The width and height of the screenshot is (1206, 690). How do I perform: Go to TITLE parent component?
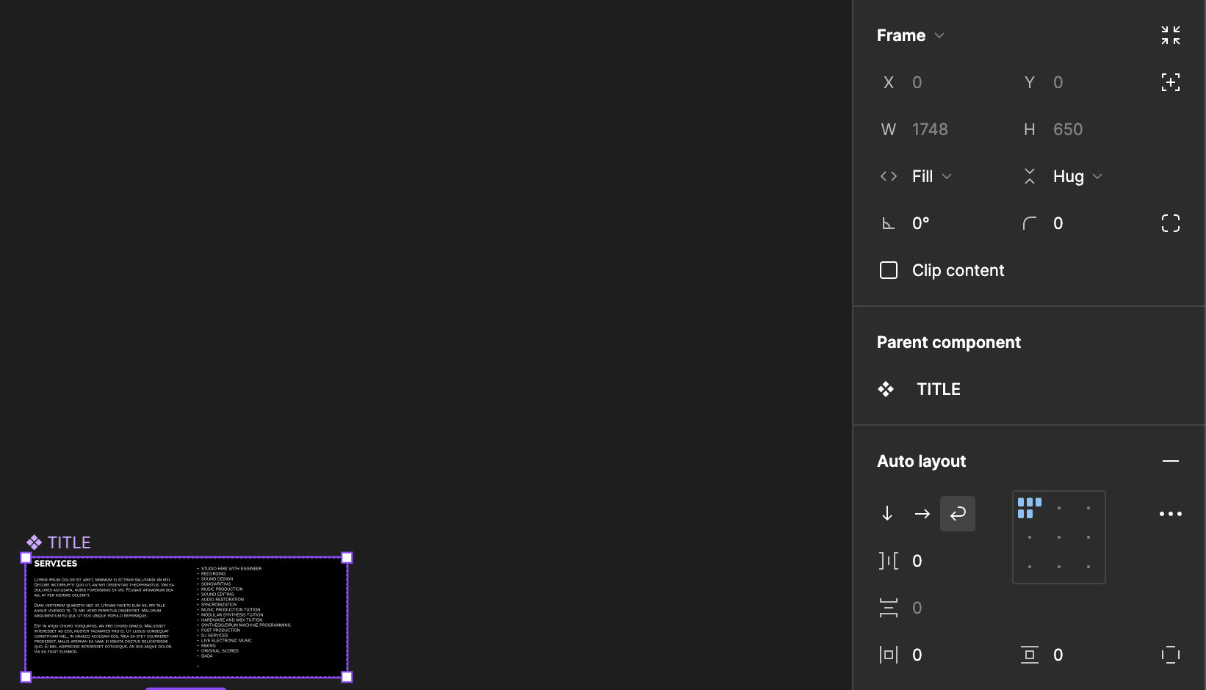[x=939, y=389]
